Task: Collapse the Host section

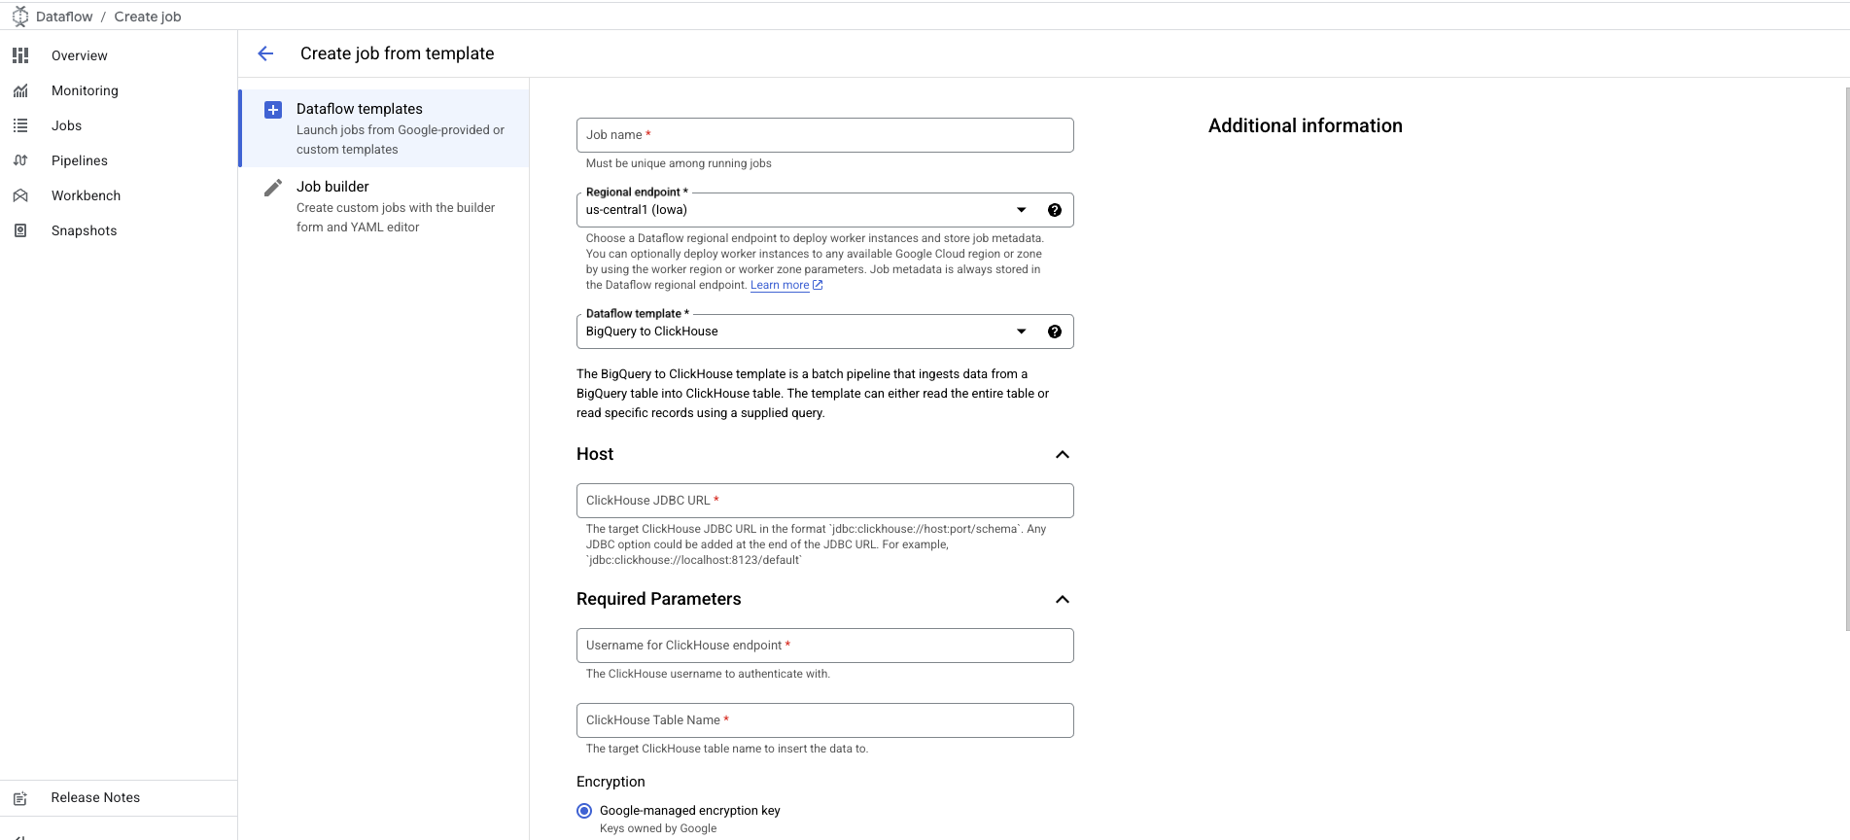Action: 1062,455
